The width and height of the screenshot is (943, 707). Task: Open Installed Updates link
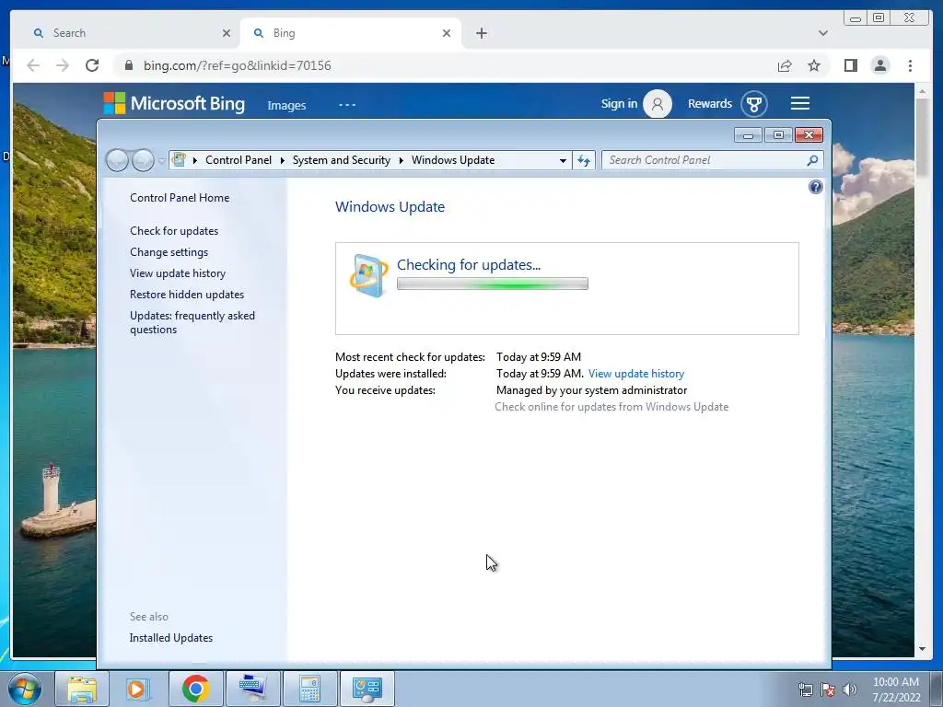170,638
